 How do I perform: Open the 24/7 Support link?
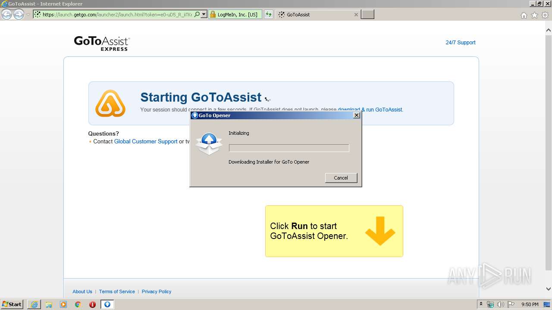(x=460, y=43)
